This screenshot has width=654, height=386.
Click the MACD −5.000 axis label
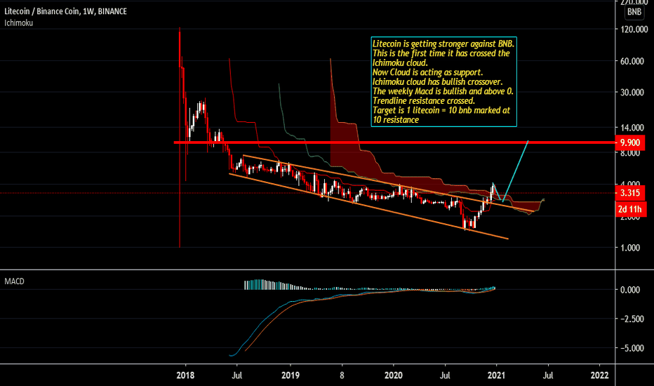tap(632, 348)
